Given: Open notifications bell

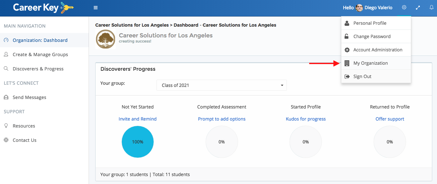Looking at the screenshot, I should pos(432,8).
